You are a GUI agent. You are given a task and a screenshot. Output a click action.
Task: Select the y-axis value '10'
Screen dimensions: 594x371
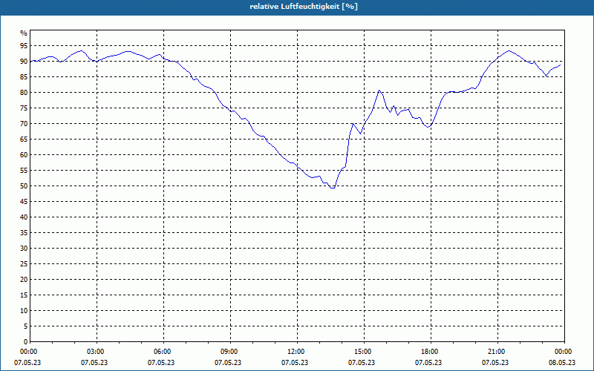(24, 311)
